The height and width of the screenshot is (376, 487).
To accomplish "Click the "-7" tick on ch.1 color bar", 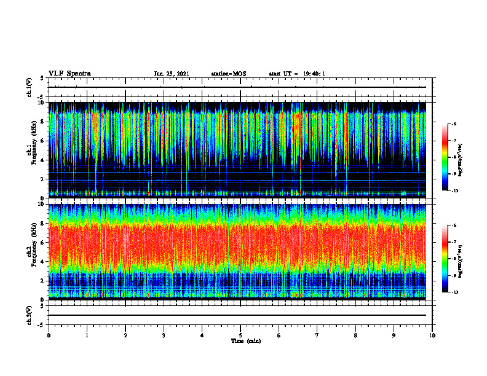I will (454, 141).
